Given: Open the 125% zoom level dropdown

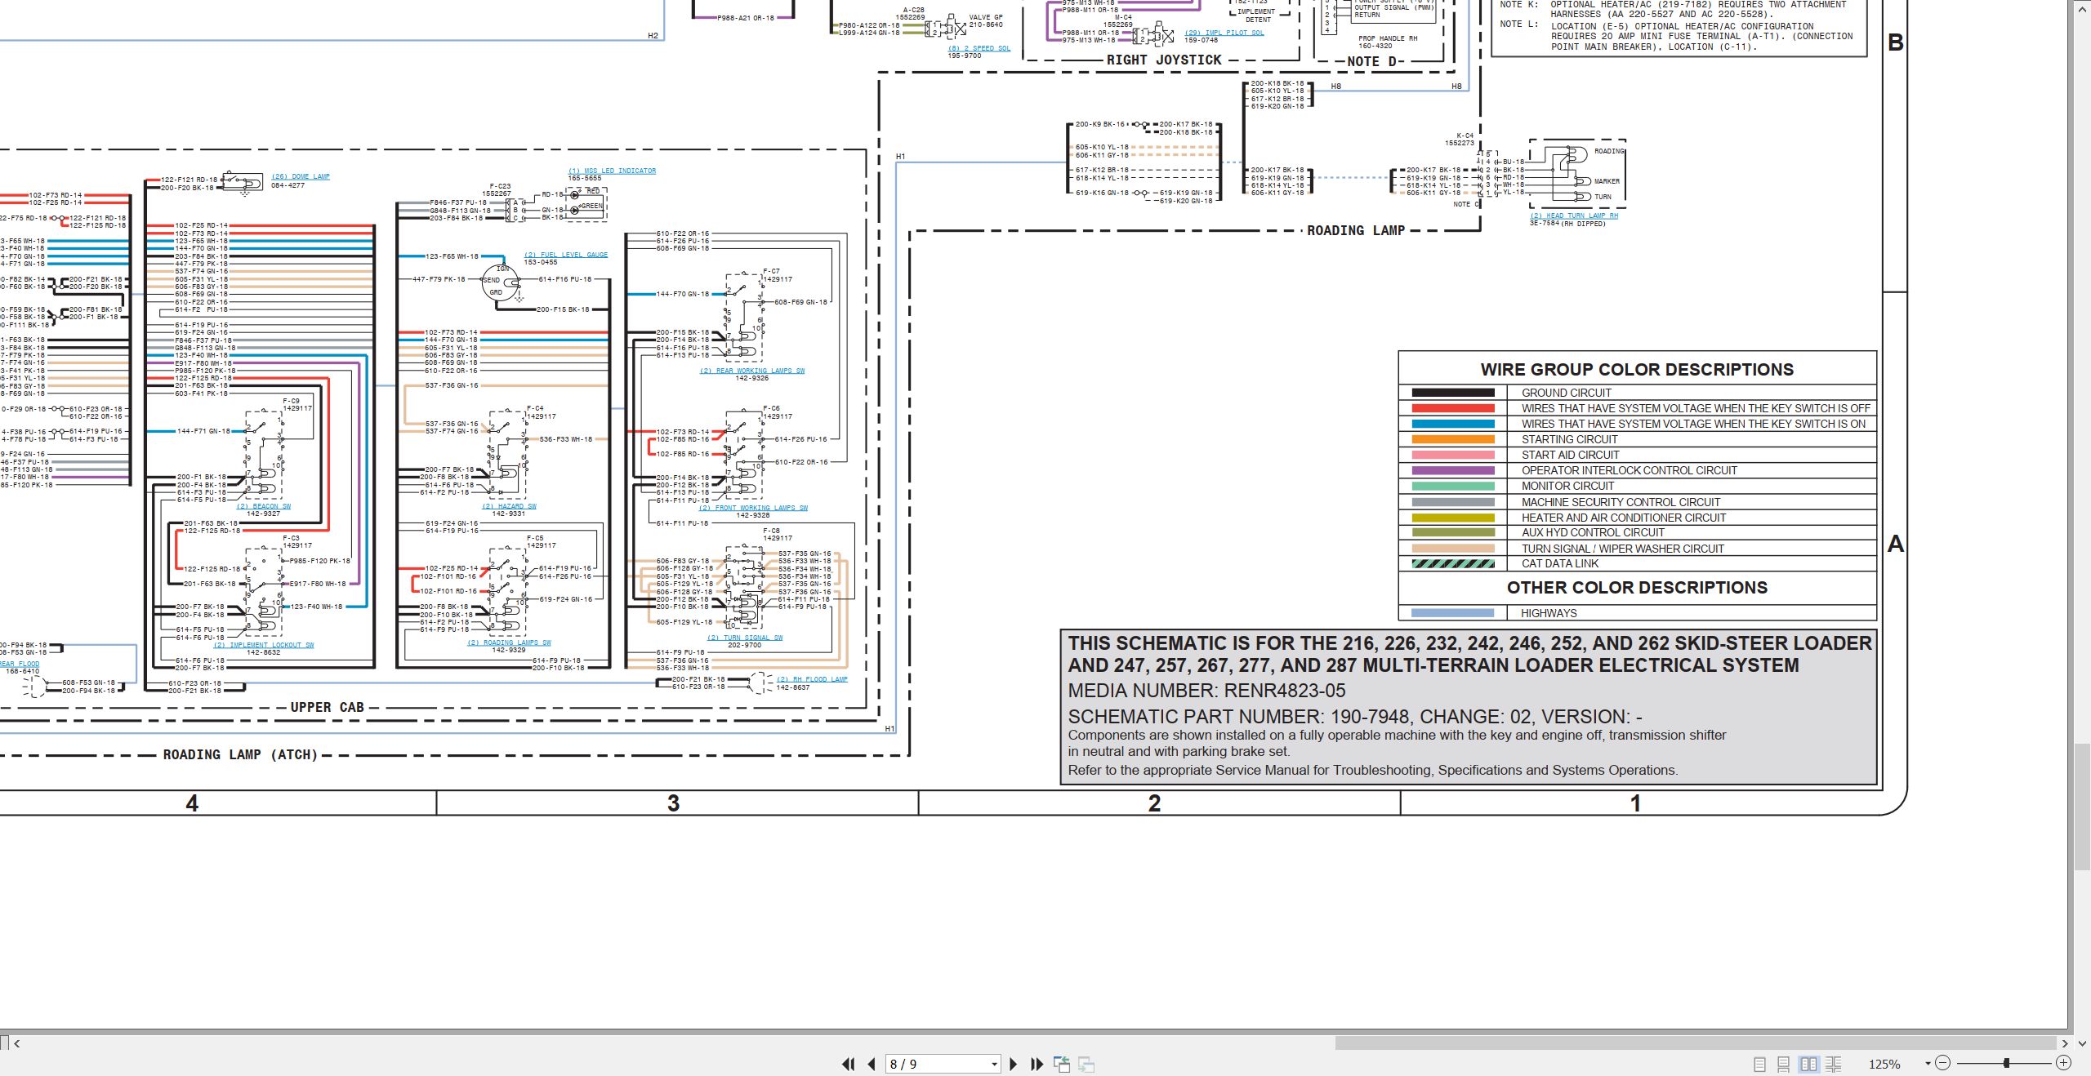Looking at the screenshot, I should tap(1928, 1064).
